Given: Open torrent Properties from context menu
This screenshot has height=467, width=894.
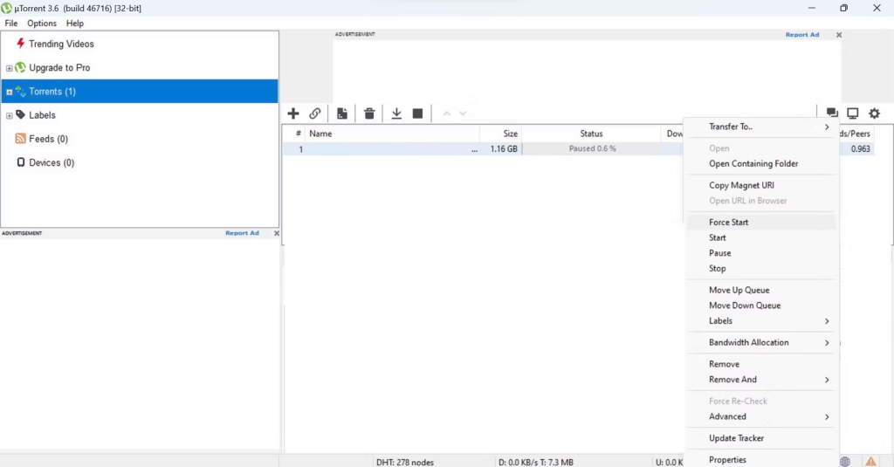Looking at the screenshot, I should point(761,460).
